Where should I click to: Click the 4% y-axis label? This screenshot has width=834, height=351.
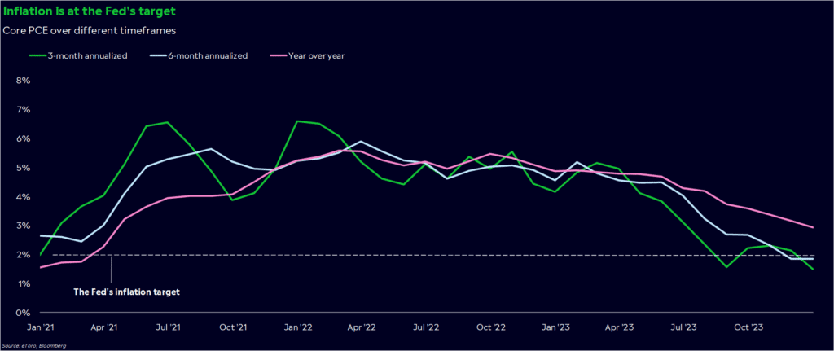click(24, 197)
